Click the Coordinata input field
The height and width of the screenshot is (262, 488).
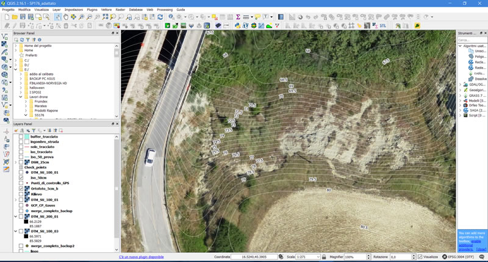tap(254, 257)
